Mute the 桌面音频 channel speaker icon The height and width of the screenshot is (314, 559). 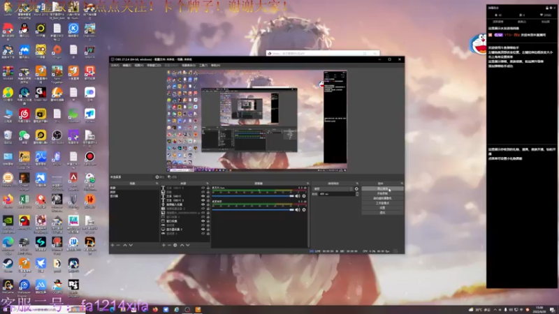298,210
